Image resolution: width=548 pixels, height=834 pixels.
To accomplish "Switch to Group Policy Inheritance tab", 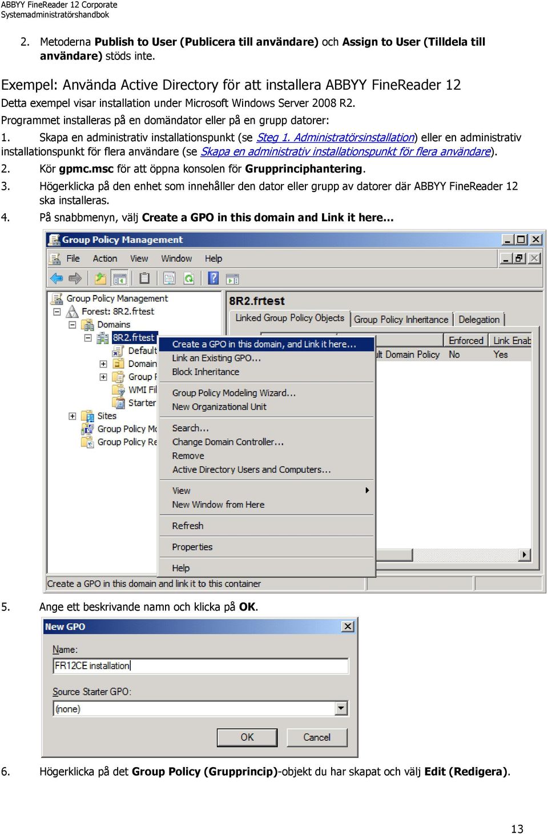I will 401,320.
